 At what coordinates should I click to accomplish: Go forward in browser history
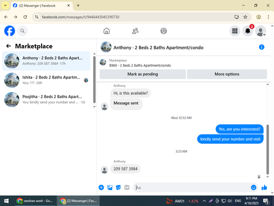pyautogui.click(x=15, y=17)
